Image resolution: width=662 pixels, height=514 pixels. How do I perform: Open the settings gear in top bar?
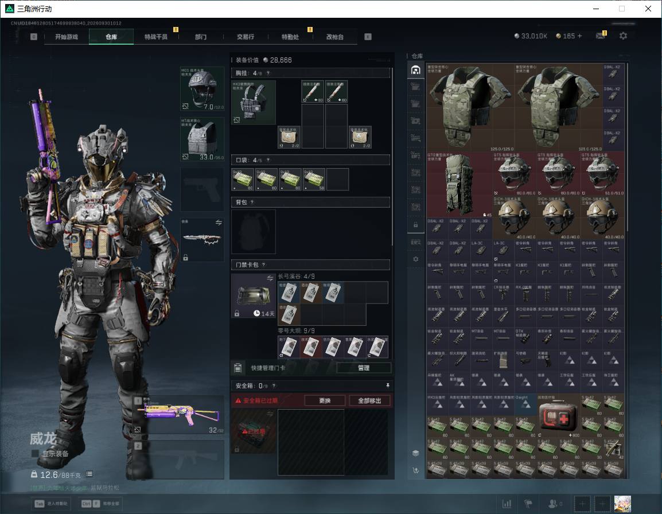click(623, 36)
